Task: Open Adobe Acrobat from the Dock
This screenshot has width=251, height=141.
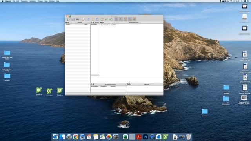Action: click(138, 137)
